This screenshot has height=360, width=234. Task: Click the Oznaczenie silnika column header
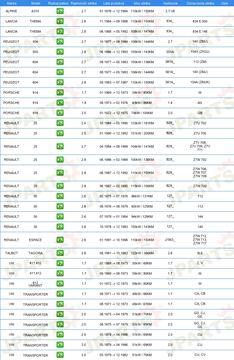coord(200,3)
